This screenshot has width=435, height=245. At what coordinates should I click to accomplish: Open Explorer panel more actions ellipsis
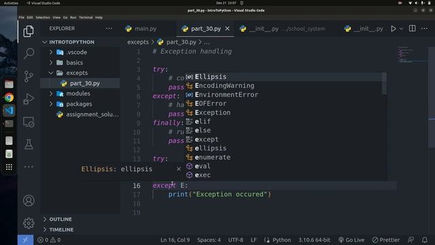click(x=109, y=29)
